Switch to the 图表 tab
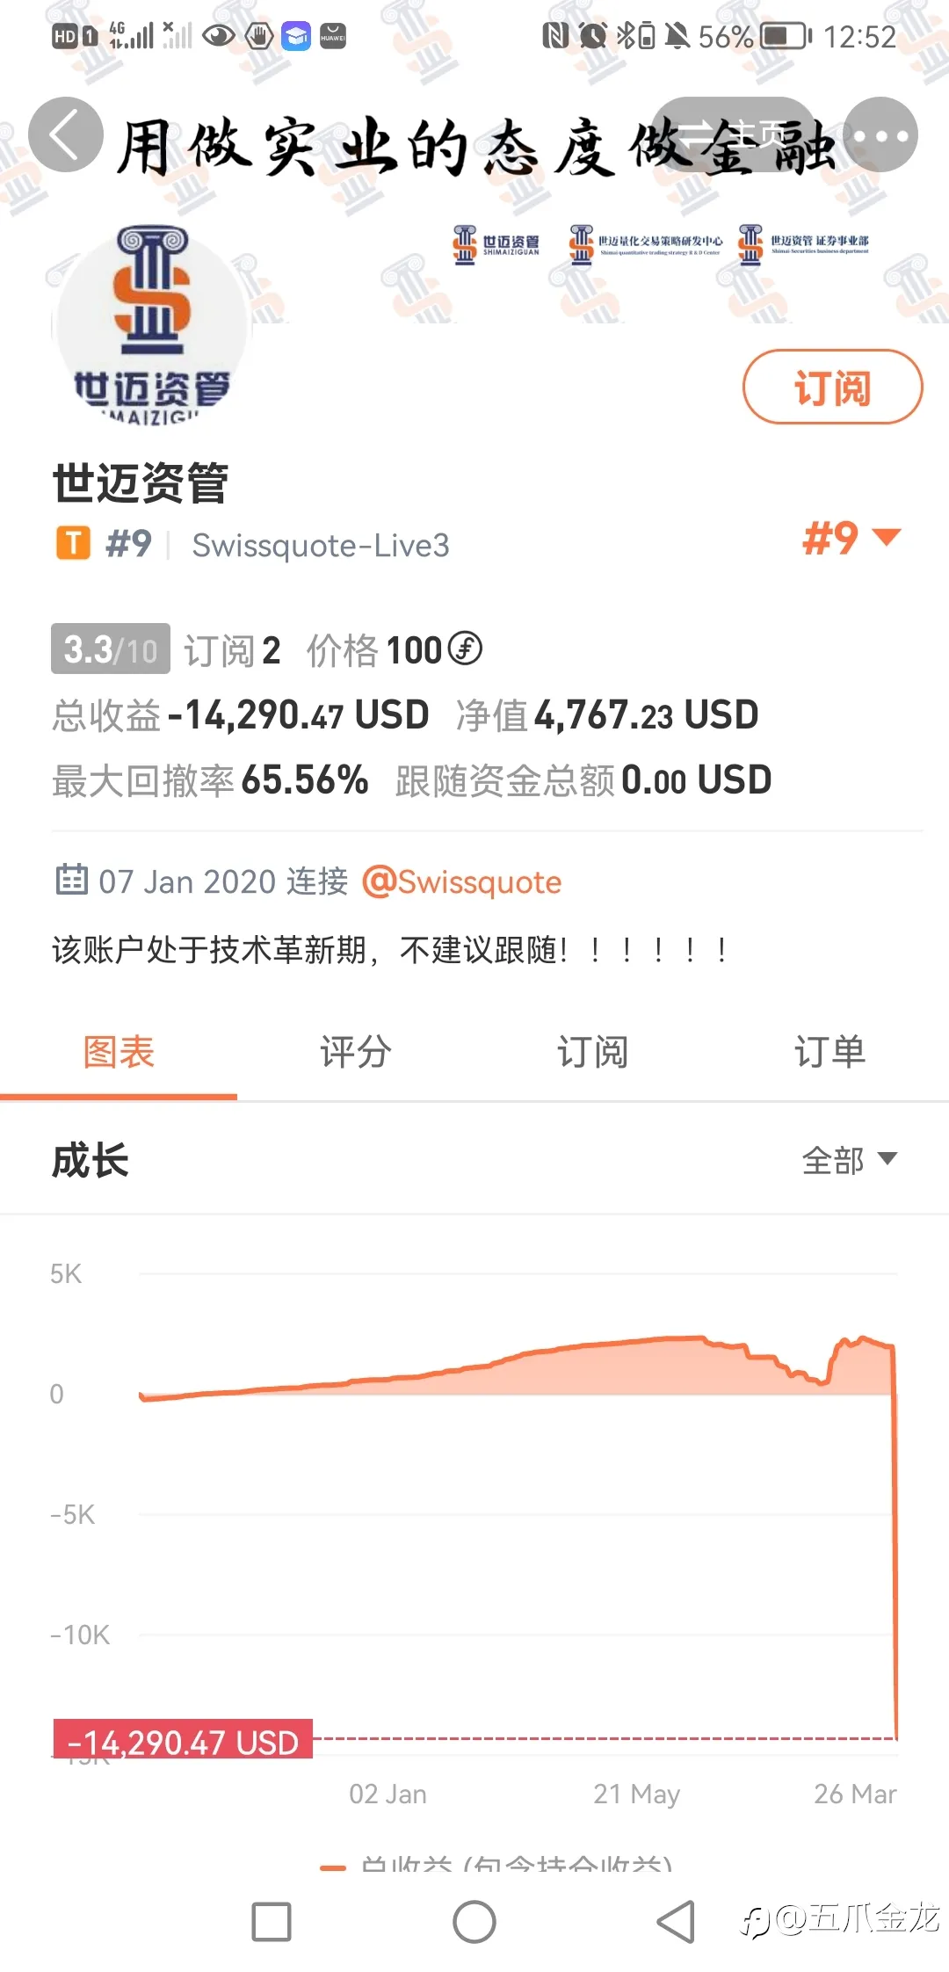Image resolution: width=949 pixels, height=1972 pixels. [119, 1052]
